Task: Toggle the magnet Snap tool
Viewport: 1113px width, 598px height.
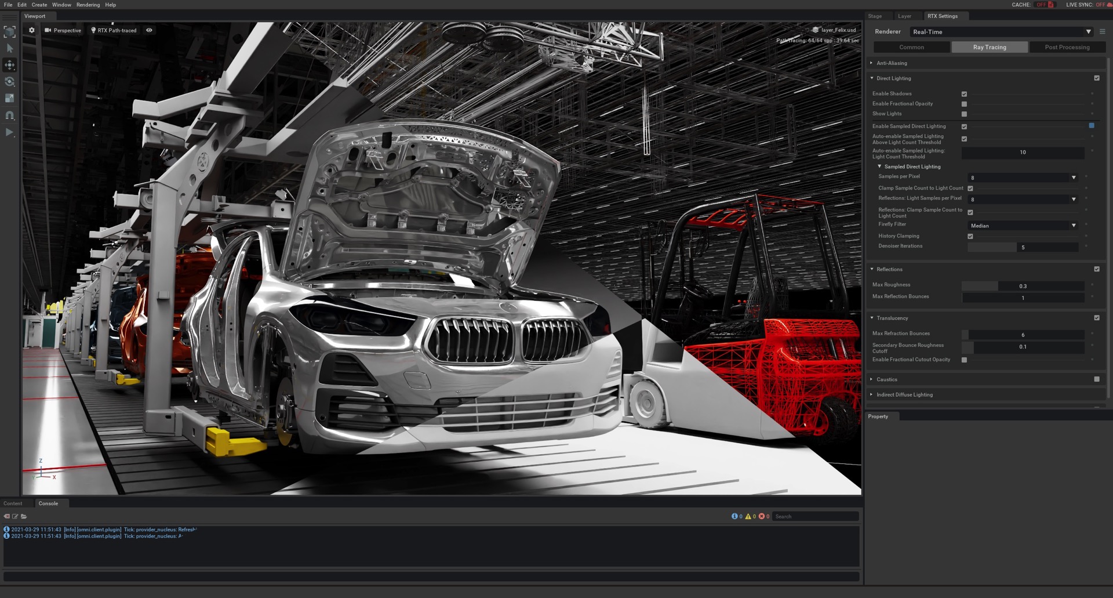Action: [x=10, y=115]
